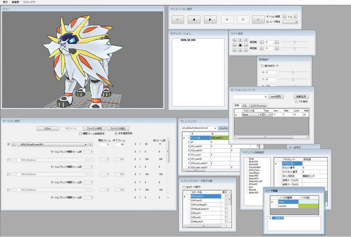Increase 横回転 light rotation value

277,48
